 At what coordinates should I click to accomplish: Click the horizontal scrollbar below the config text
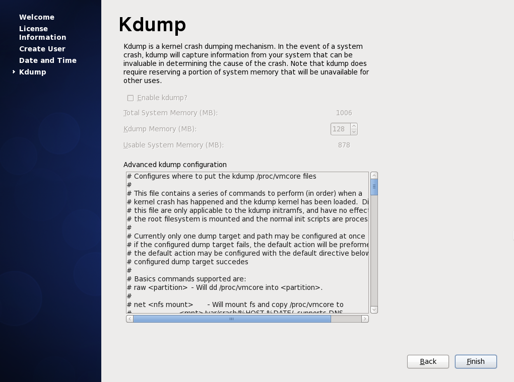pyautogui.click(x=231, y=319)
